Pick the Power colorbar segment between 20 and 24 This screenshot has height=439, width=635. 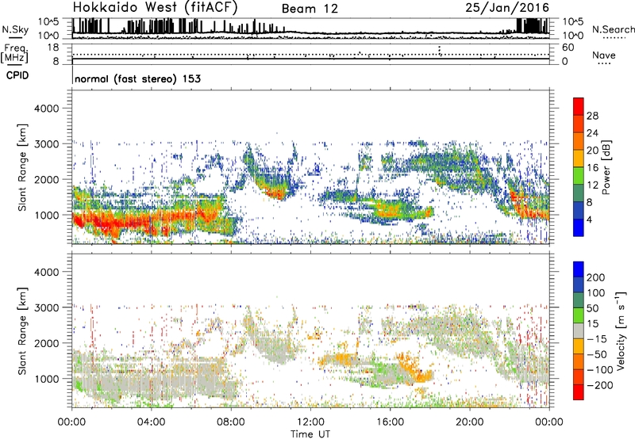tap(579, 142)
